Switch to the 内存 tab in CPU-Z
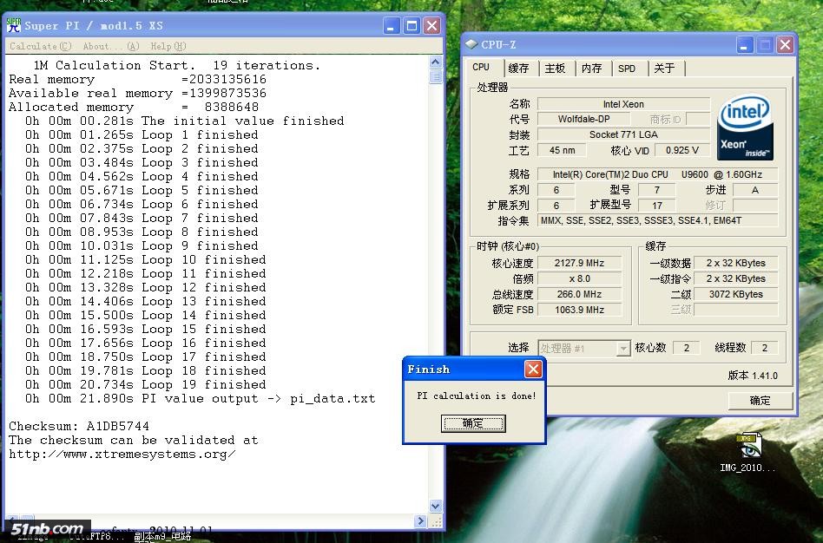 (592, 69)
